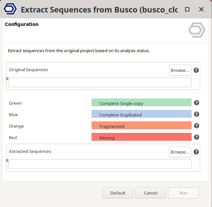Click the Original Sequences text field
Image resolution: width=212 pixels, height=207 pixels.
[100, 82]
